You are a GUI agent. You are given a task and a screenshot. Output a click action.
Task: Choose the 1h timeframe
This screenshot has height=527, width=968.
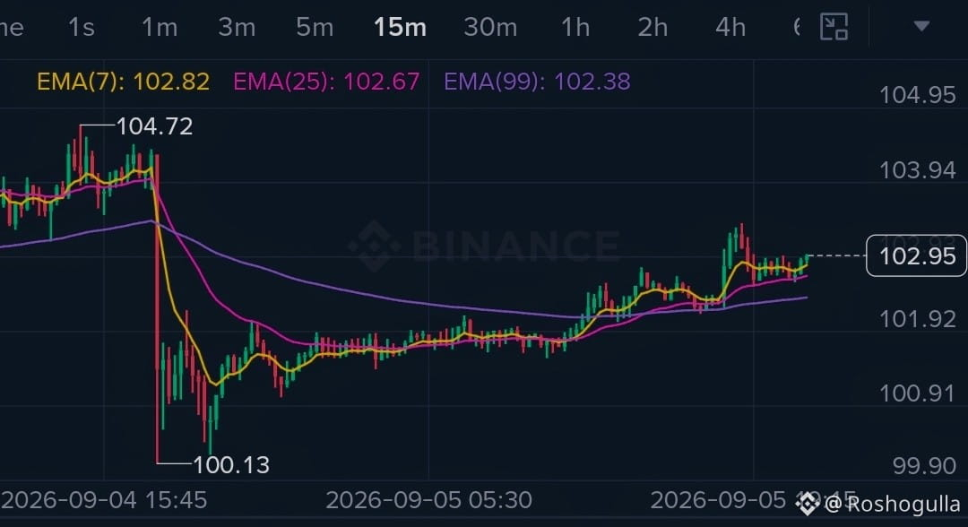pyautogui.click(x=575, y=28)
